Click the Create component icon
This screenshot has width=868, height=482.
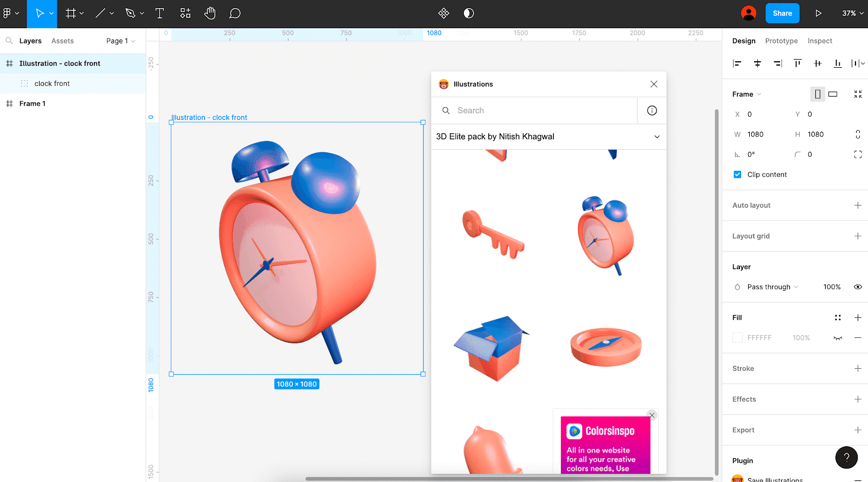(444, 13)
